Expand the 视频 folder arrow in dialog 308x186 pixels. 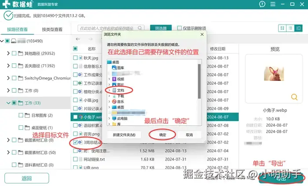[x=109, y=79]
